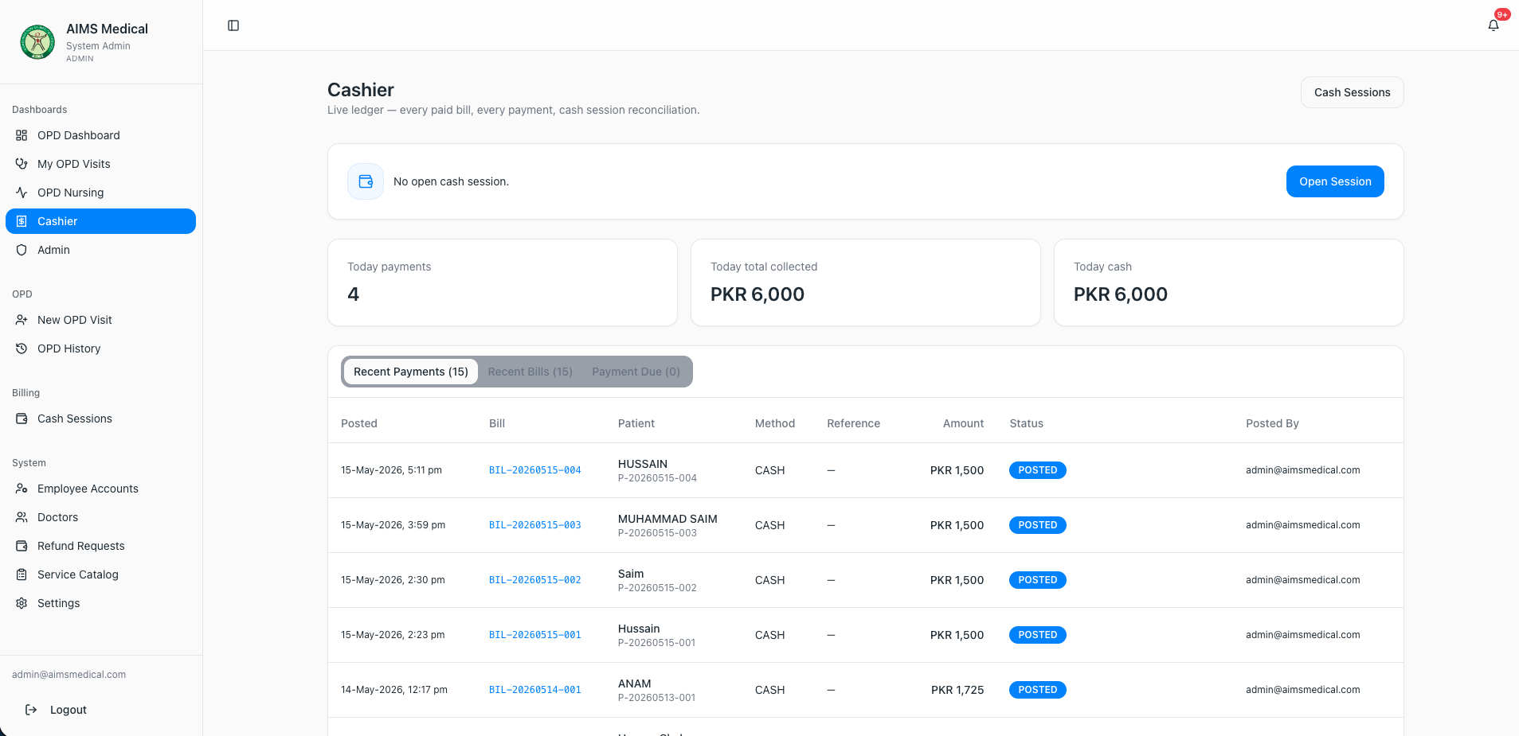Switch to the Recent Bills (15) tab
Image resolution: width=1519 pixels, height=736 pixels.
click(x=530, y=372)
